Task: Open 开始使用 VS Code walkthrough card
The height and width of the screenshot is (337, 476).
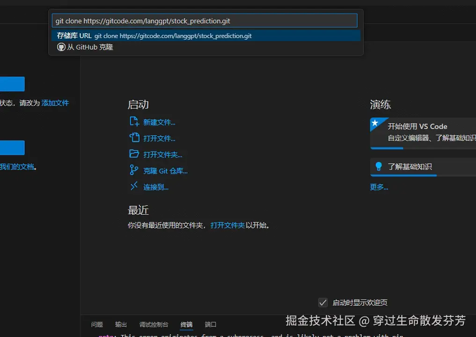Action: (423, 133)
